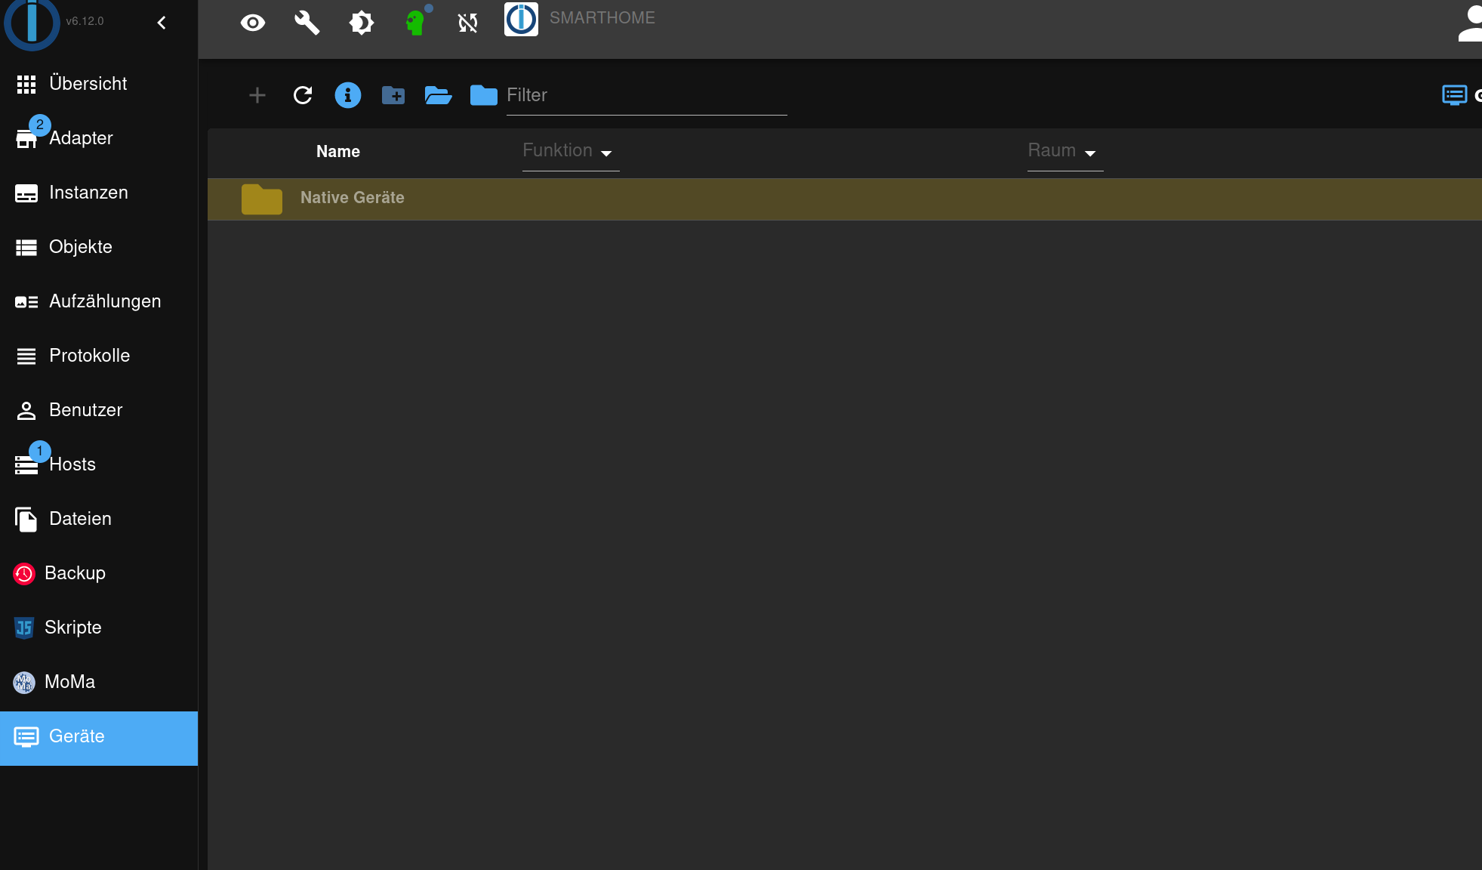Open the user profile icon at top right

(x=1469, y=24)
